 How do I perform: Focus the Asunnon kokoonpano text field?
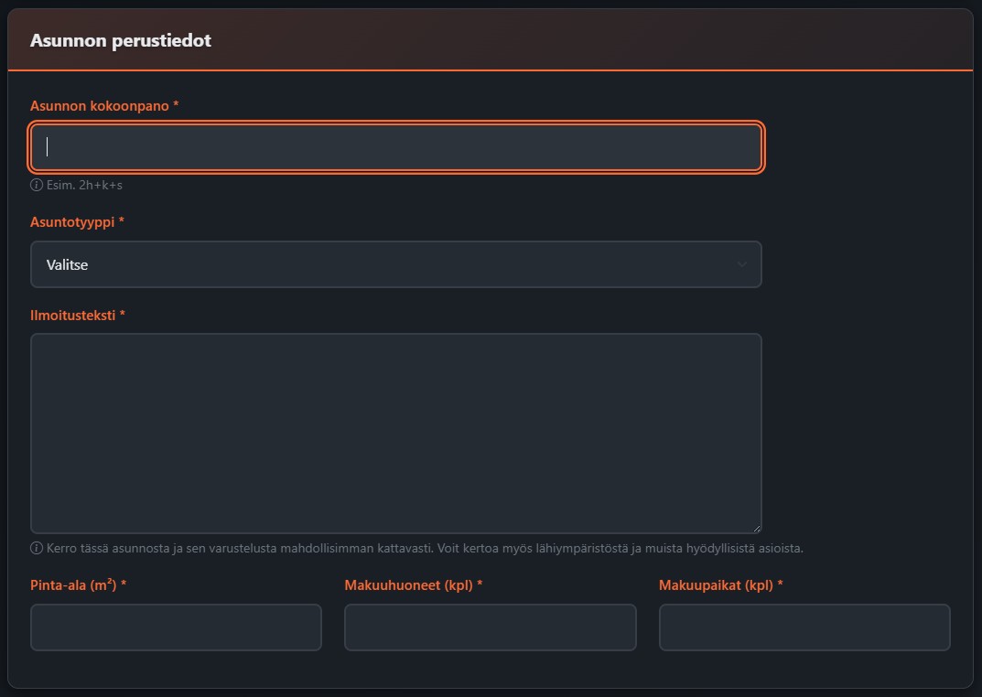click(395, 147)
